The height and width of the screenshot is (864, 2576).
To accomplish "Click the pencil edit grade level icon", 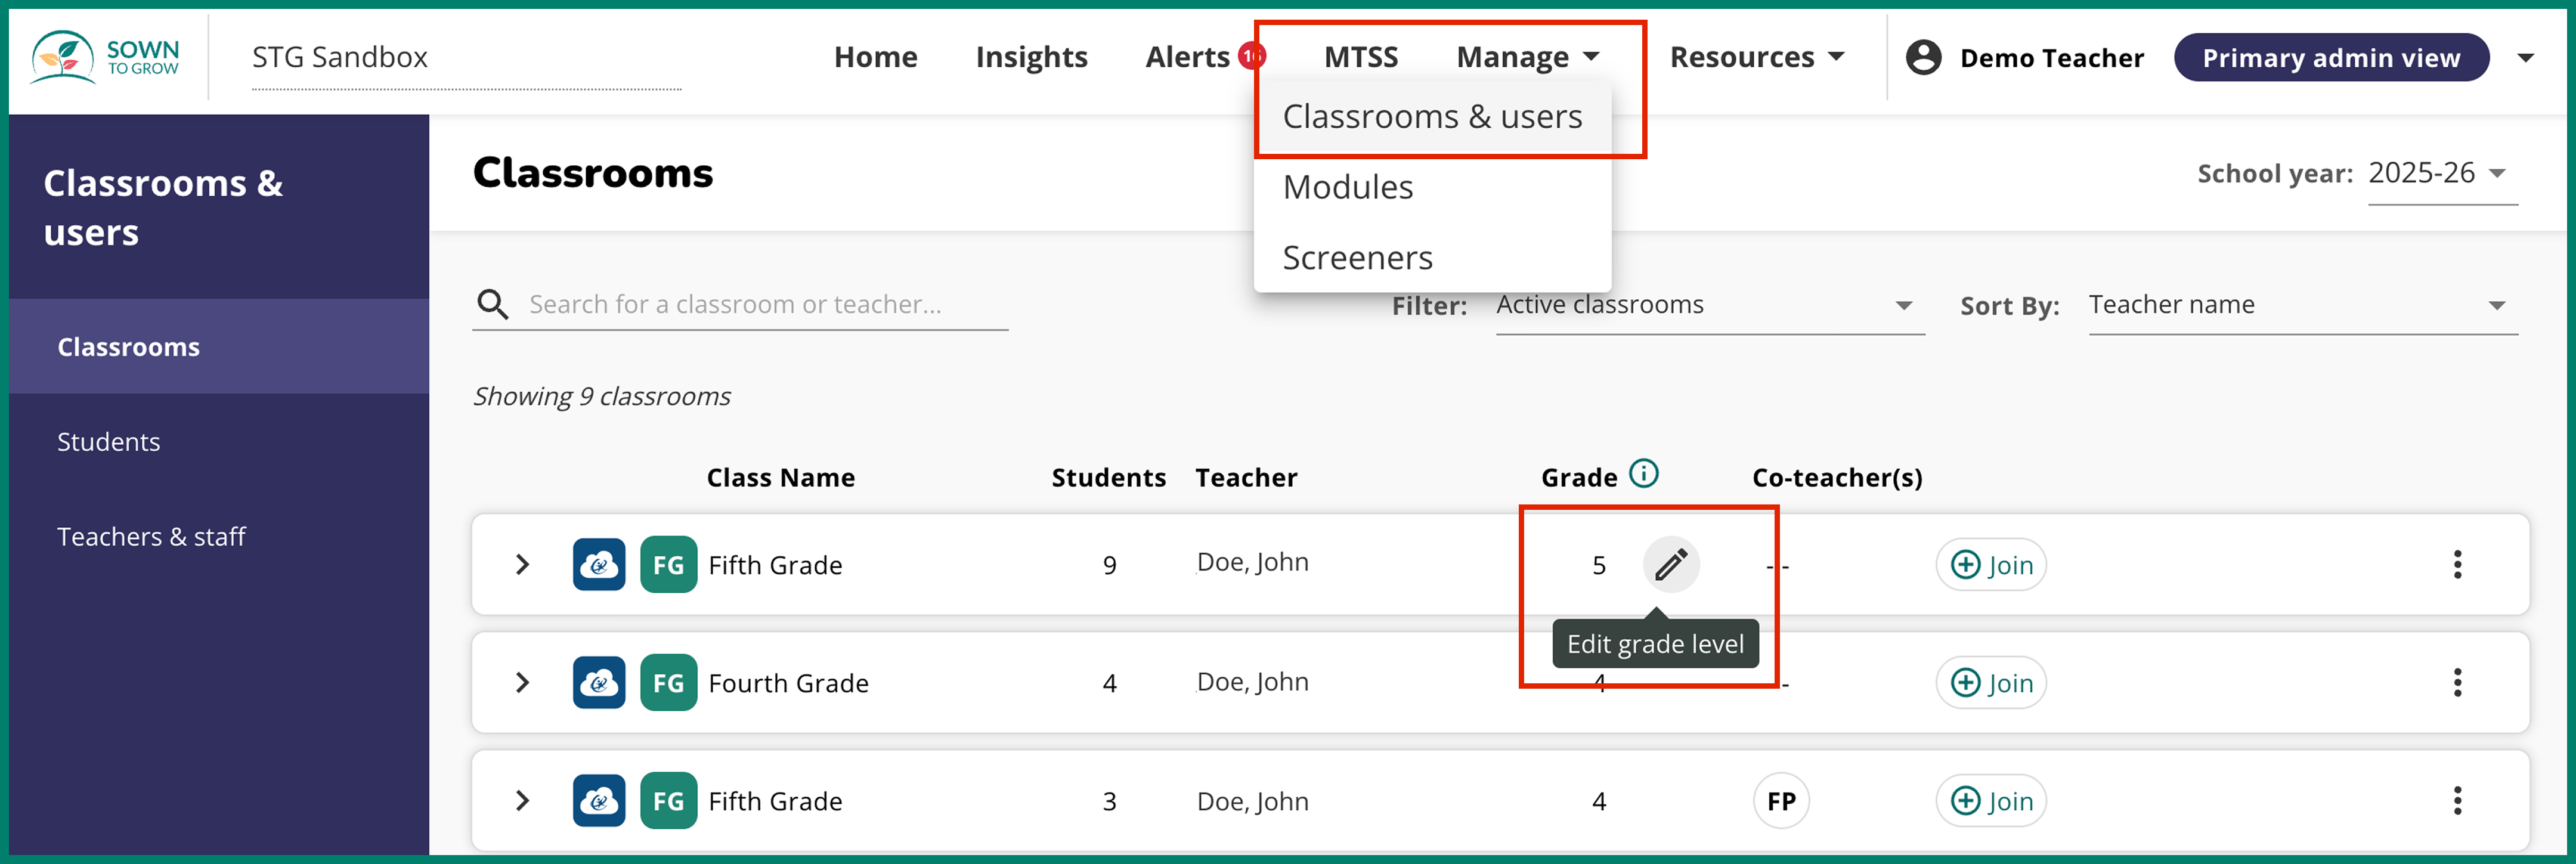I will click(x=1670, y=565).
